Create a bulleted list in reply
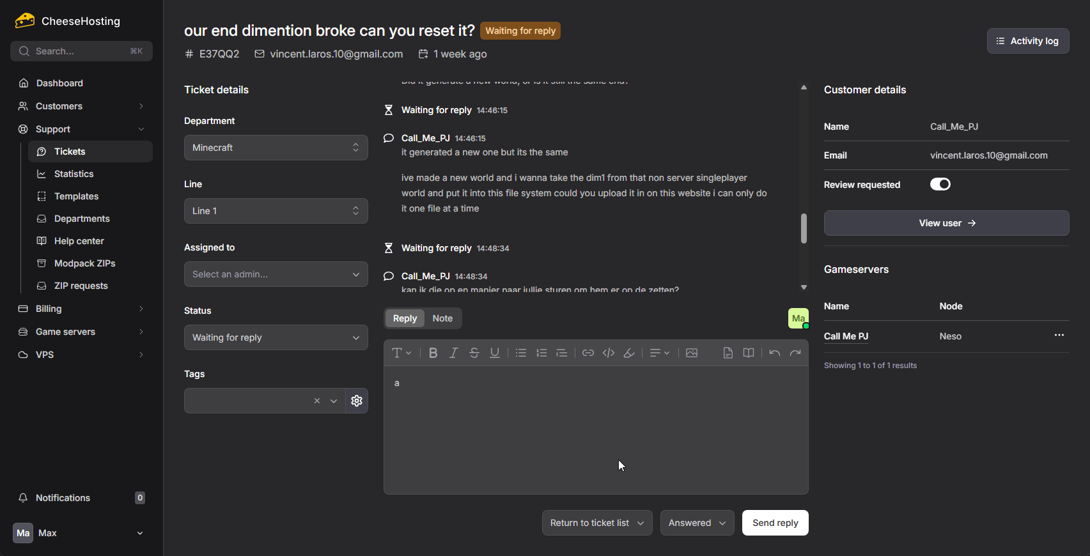 [521, 353]
